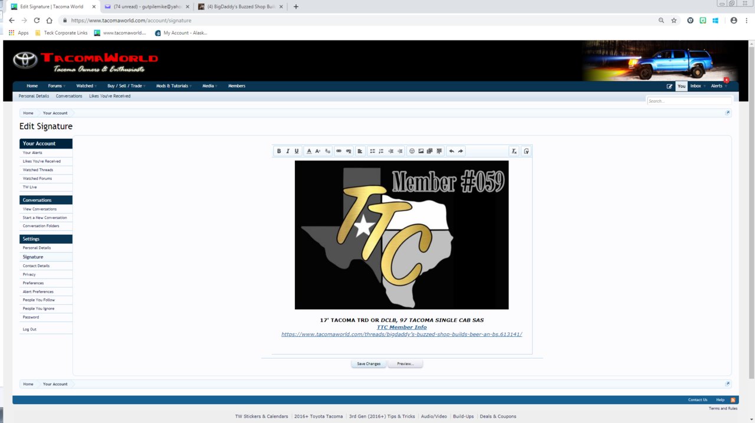
Task: Open Alert Preferences in the sidebar
Action: point(38,291)
